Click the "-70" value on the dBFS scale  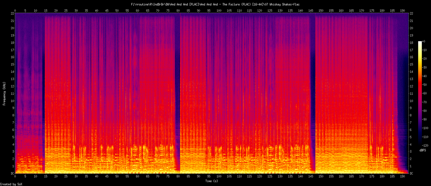[425, 102]
